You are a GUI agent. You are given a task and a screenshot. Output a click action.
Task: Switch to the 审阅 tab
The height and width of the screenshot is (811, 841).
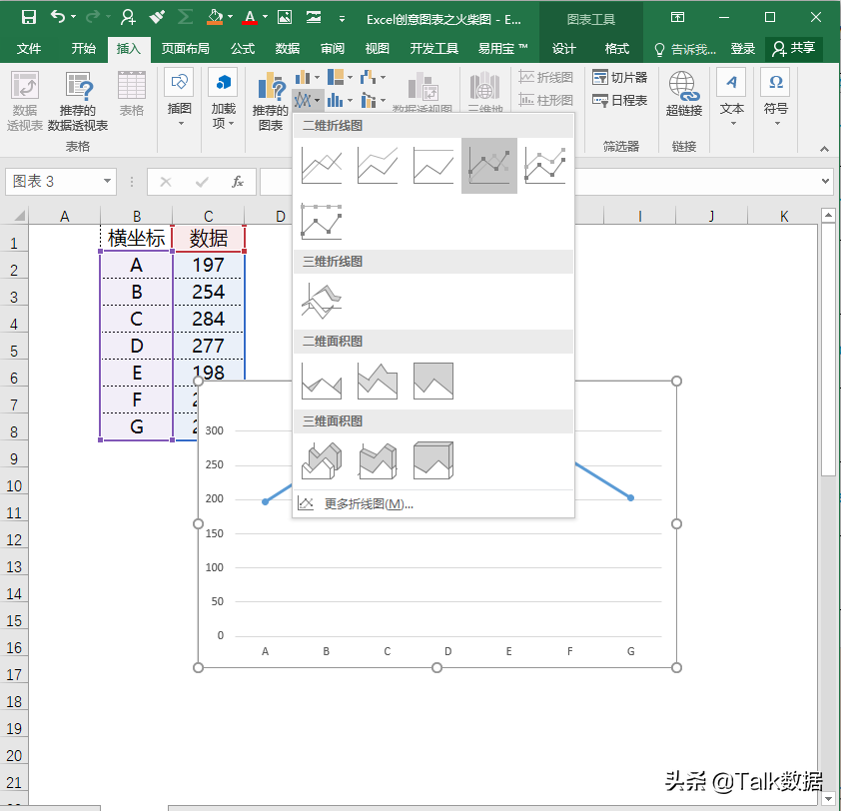coord(333,49)
